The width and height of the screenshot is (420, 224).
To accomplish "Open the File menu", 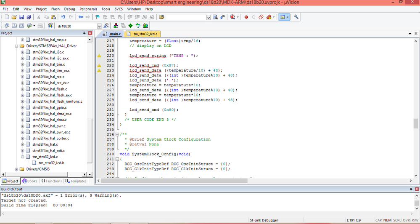I will (5, 9).
